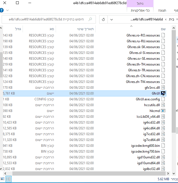
Task: Switch to details view icon in status bar
Action: coord(8,179)
